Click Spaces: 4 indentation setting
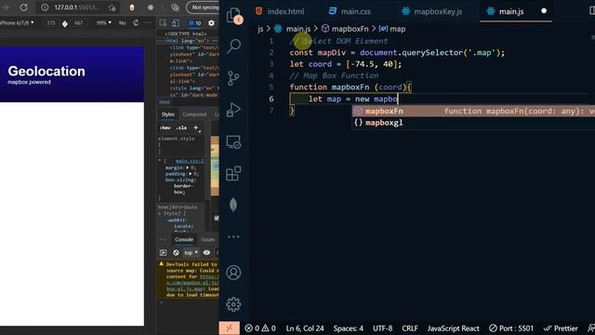The width and height of the screenshot is (595, 335). (348, 328)
